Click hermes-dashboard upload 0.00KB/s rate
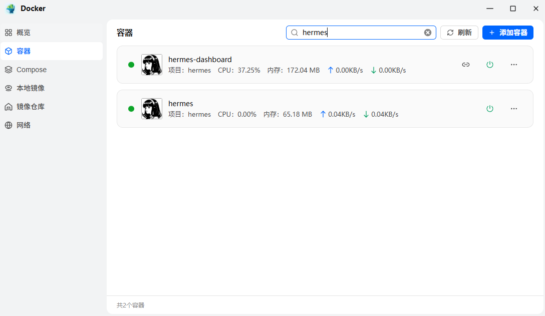Viewport: 545px width, 316px height. pyautogui.click(x=345, y=70)
